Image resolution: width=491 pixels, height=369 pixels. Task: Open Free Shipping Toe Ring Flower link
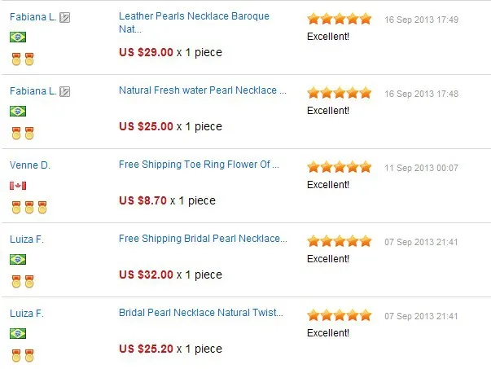click(x=199, y=165)
